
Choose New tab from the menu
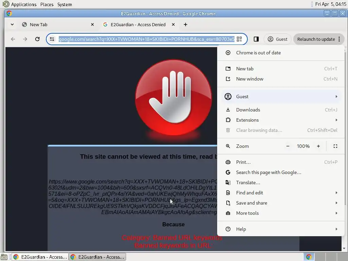click(281, 69)
